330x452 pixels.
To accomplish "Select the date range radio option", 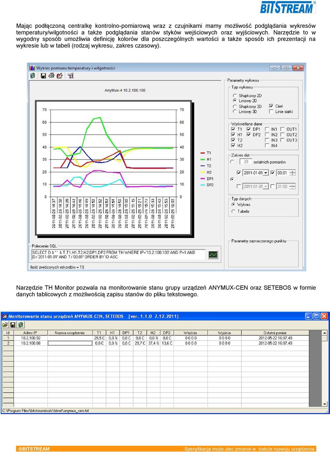I will (x=232, y=179).
